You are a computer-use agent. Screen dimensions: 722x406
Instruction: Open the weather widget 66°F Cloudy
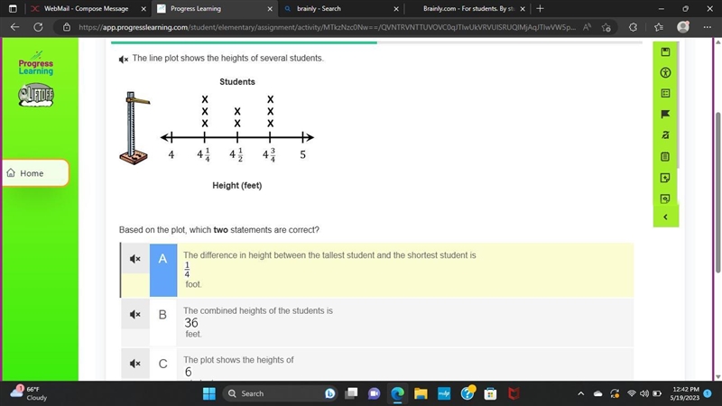click(x=30, y=393)
